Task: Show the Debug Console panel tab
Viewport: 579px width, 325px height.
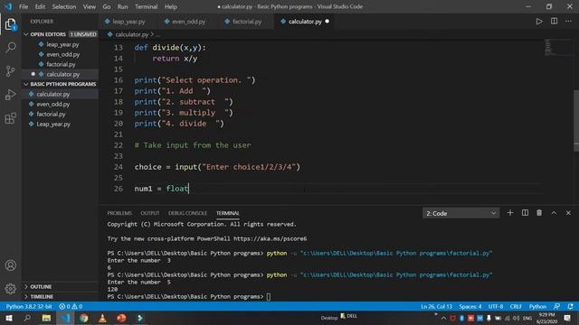Action: 187,213
